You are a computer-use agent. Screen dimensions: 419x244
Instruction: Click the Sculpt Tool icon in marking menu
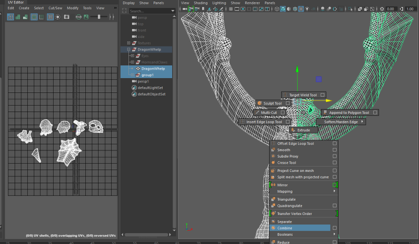[x=259, y=103]
